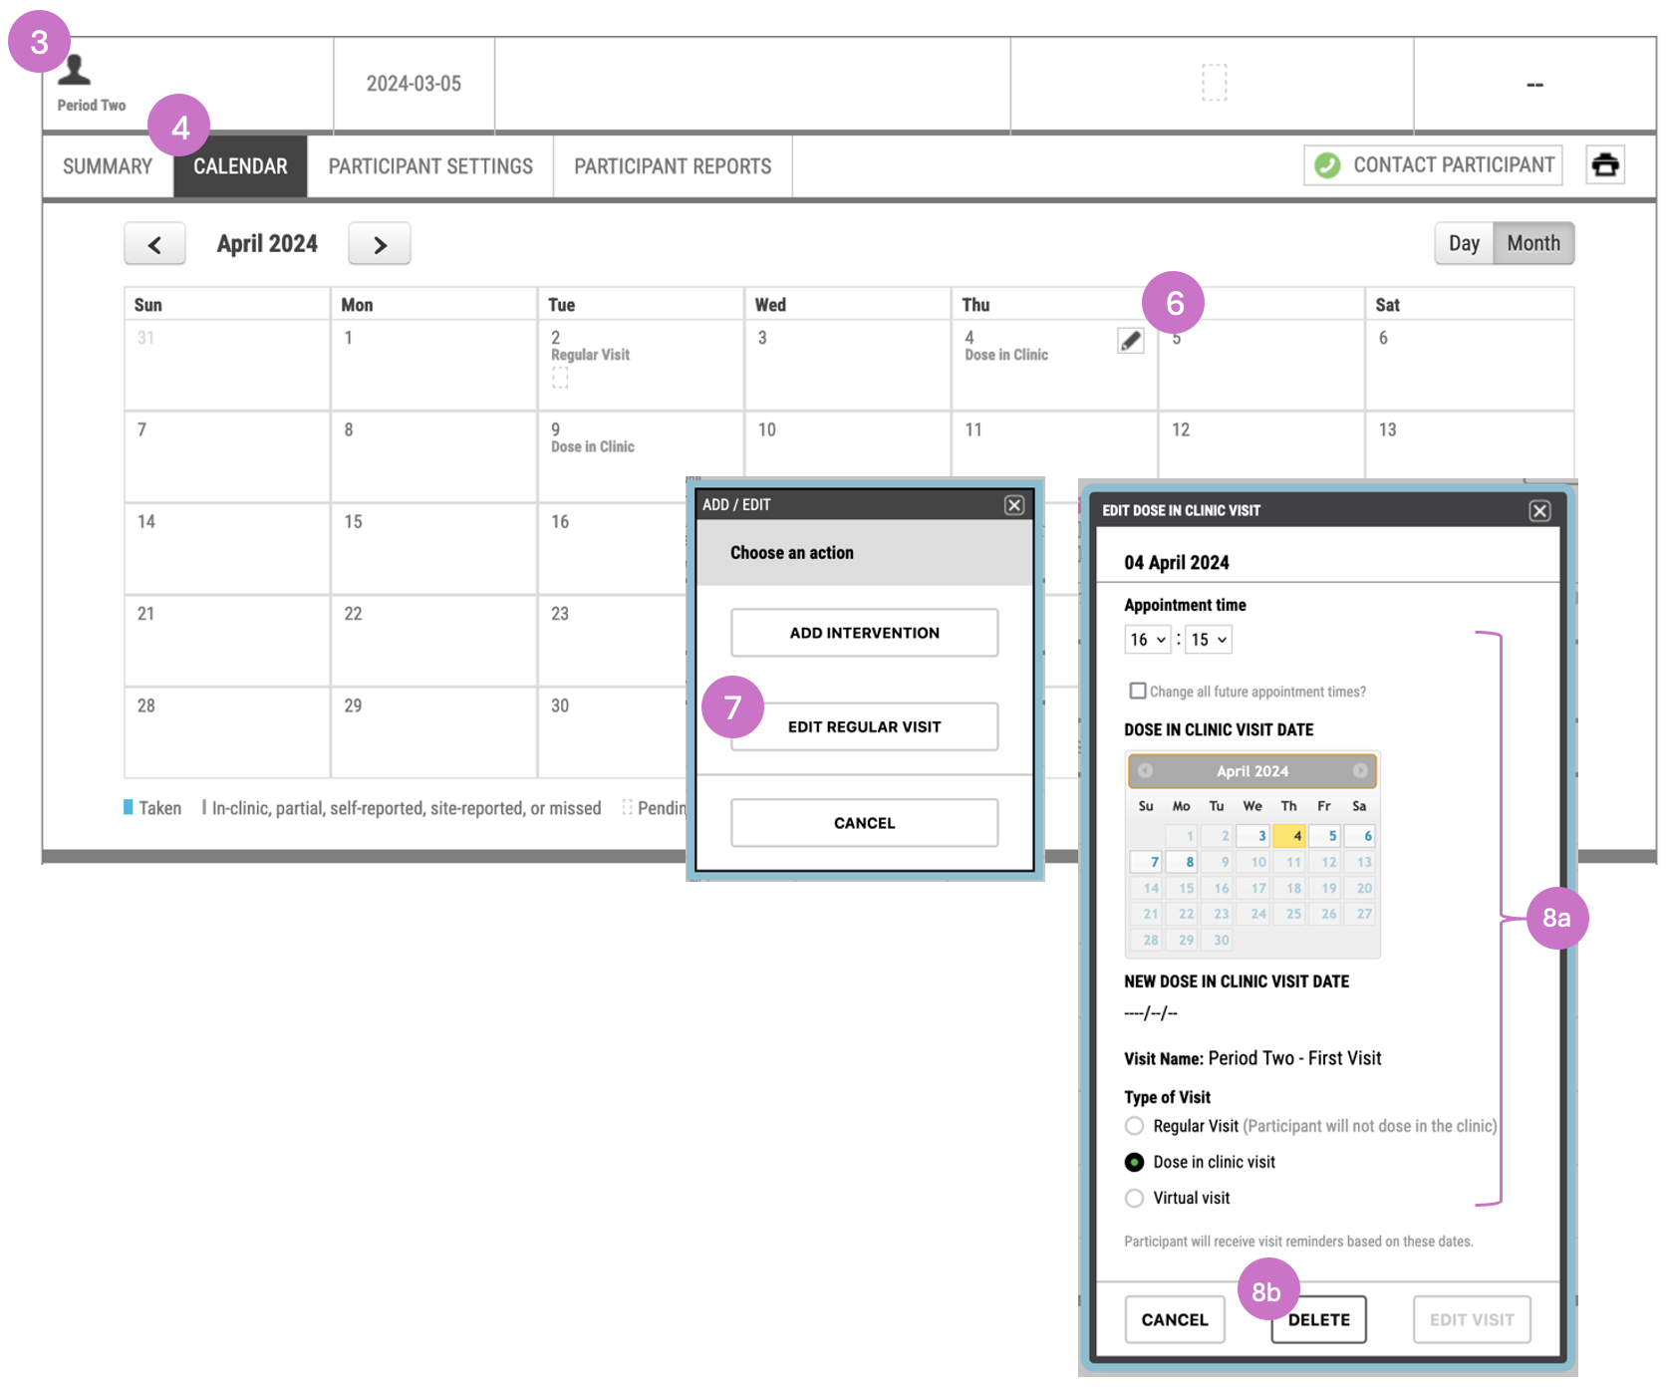
Task: Switch to the Day calendar view
Action: pyautogui.click(x=1464, y=244)
